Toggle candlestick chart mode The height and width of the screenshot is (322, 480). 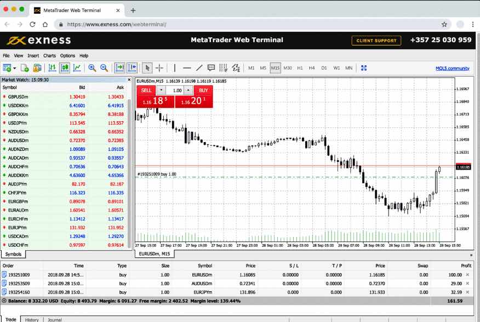coord(65,68)
